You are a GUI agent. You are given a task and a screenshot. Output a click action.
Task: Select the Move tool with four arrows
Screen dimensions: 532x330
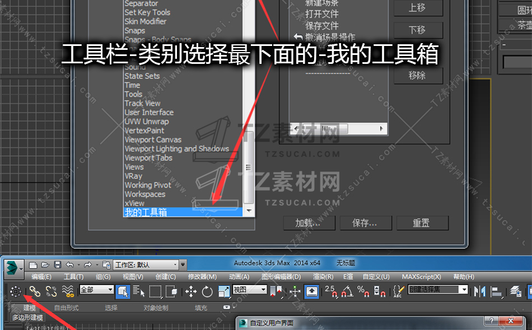point(191,291)
